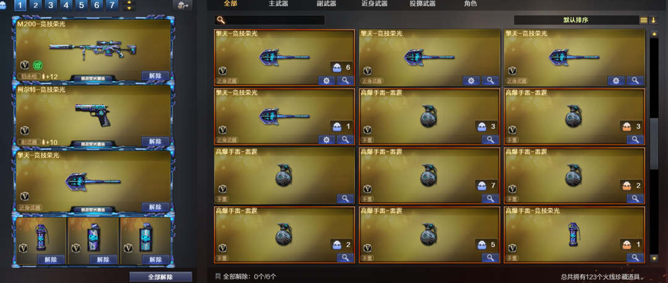Click 全部解除 button at bottom left
The image size is (668, 283).
(x=161, y=277)
